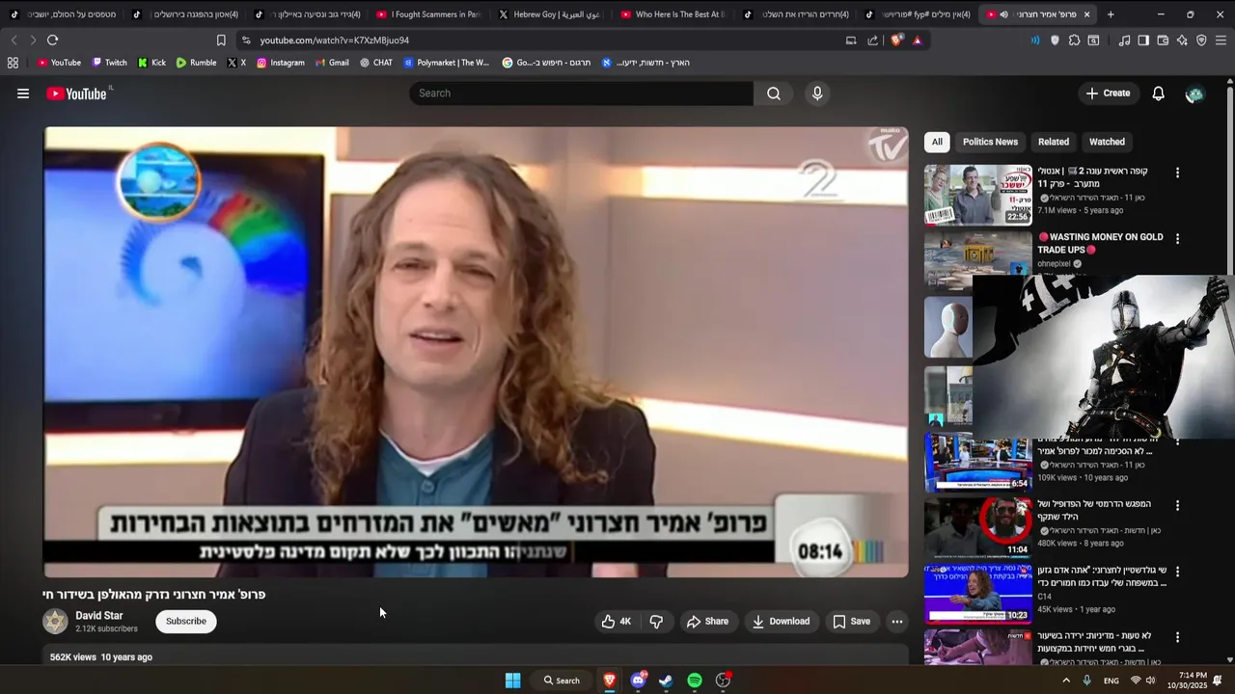Click the YouTube search input field

(581, 93)
